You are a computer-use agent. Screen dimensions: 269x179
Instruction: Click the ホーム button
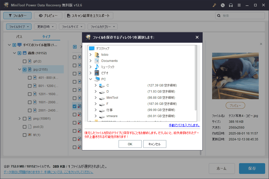coord(222,169)
